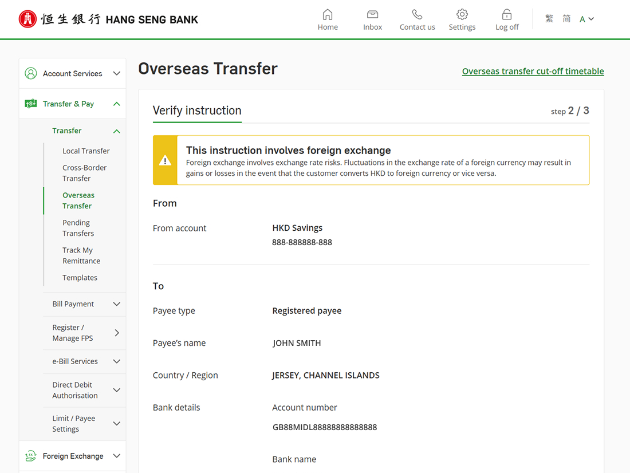This screenshot has width=630, height=473.
Task: Expand the Bill Payment submenu
Action: [x=116, y=304]
